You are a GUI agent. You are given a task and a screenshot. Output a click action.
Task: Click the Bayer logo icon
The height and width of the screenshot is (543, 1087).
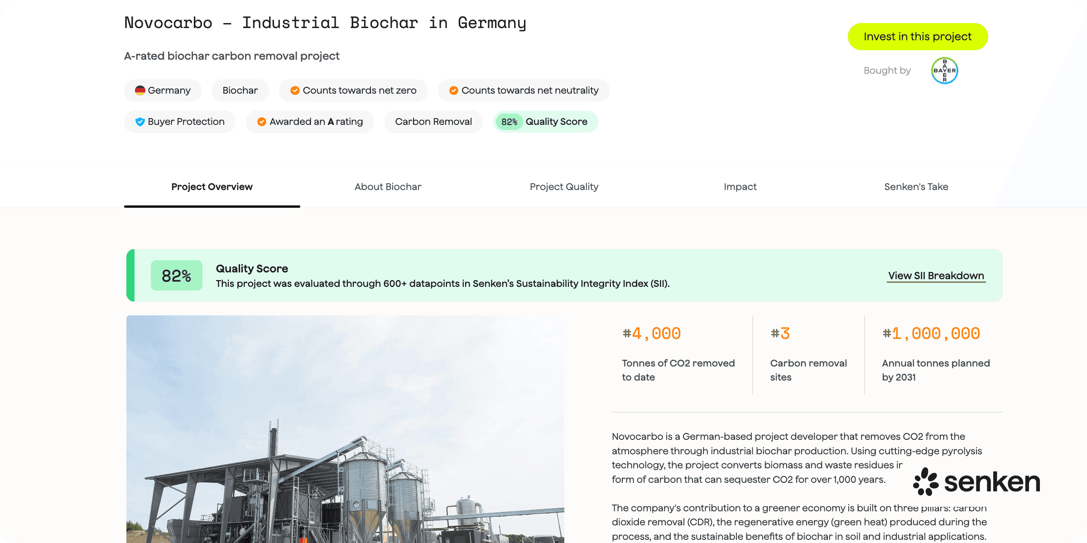pos(944,71)
